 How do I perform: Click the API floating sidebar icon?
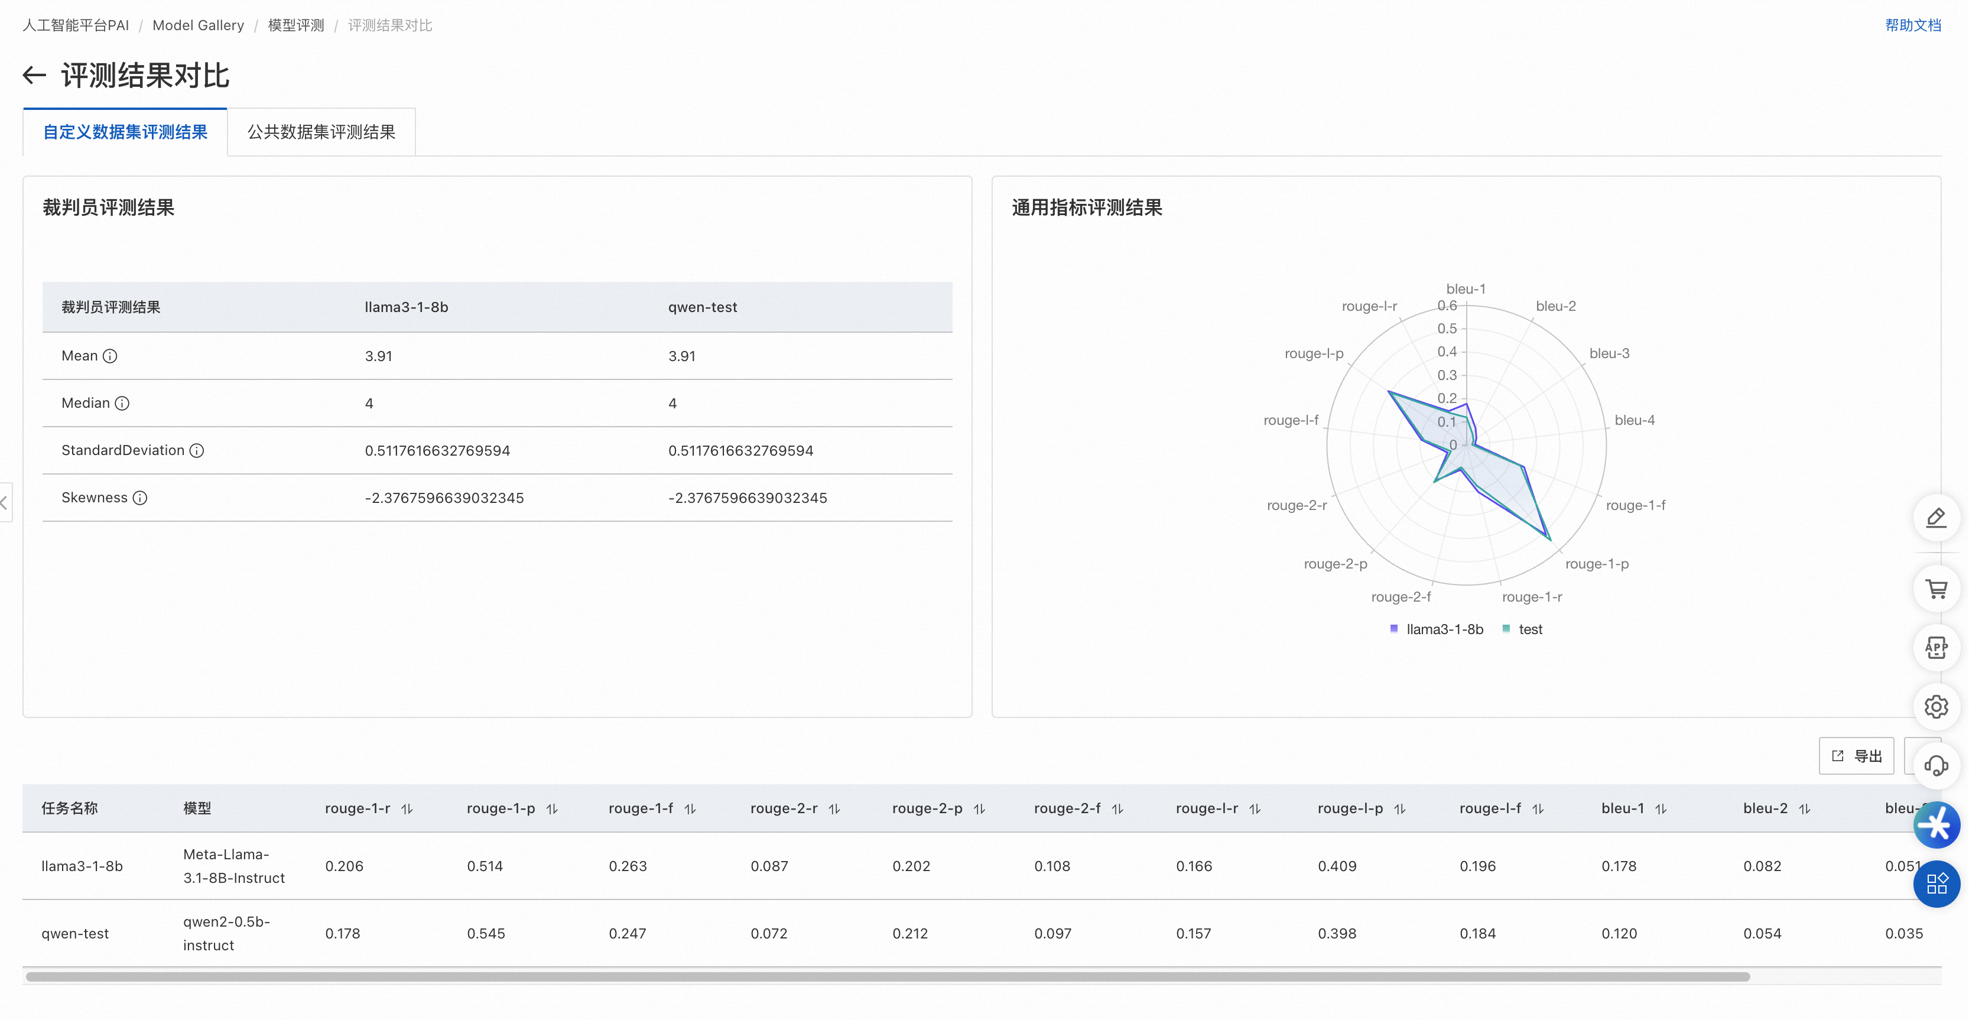point(1935,648)
